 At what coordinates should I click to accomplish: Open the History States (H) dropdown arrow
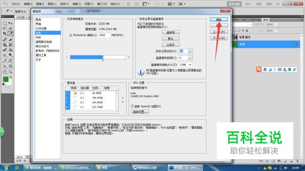pyautogui.click(x=190, y=52)
